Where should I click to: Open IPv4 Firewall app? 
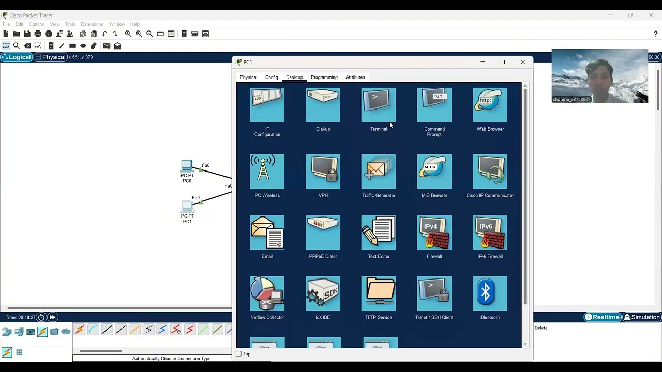coord(434,233)
